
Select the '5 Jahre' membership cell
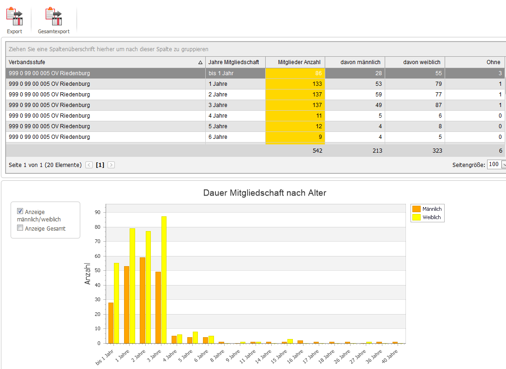point(235,126)
